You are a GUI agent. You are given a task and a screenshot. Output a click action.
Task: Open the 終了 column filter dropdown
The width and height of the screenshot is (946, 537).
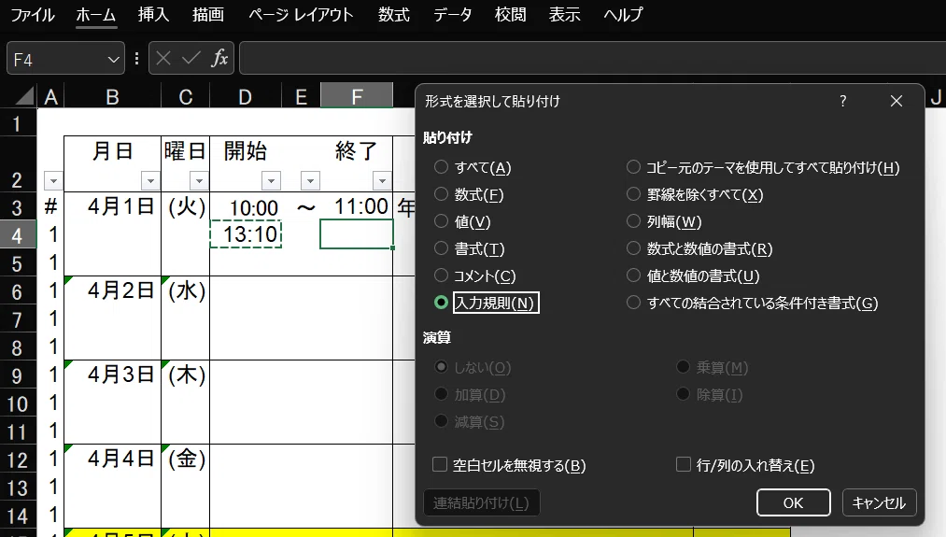pos(382,180)
